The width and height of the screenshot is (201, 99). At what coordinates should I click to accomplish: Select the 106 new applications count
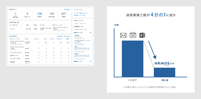pyautogui.click(x=40, y=14)
